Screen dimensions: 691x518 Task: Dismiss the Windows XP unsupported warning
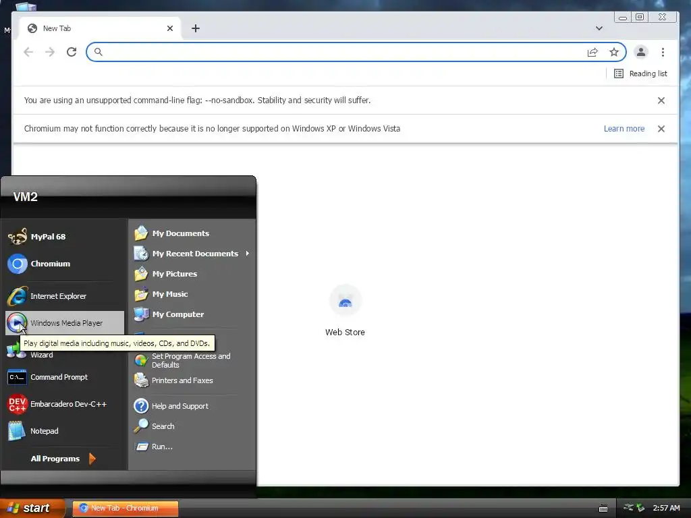tap(661, 129)
